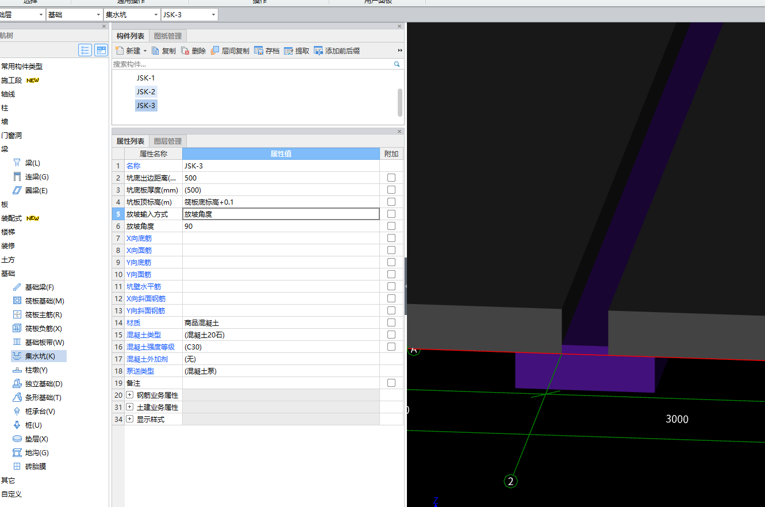765x507 pixels.
Task: Show more toolbar items via overflow arrow
Action: pyautogui.click(x=400, y=51)
